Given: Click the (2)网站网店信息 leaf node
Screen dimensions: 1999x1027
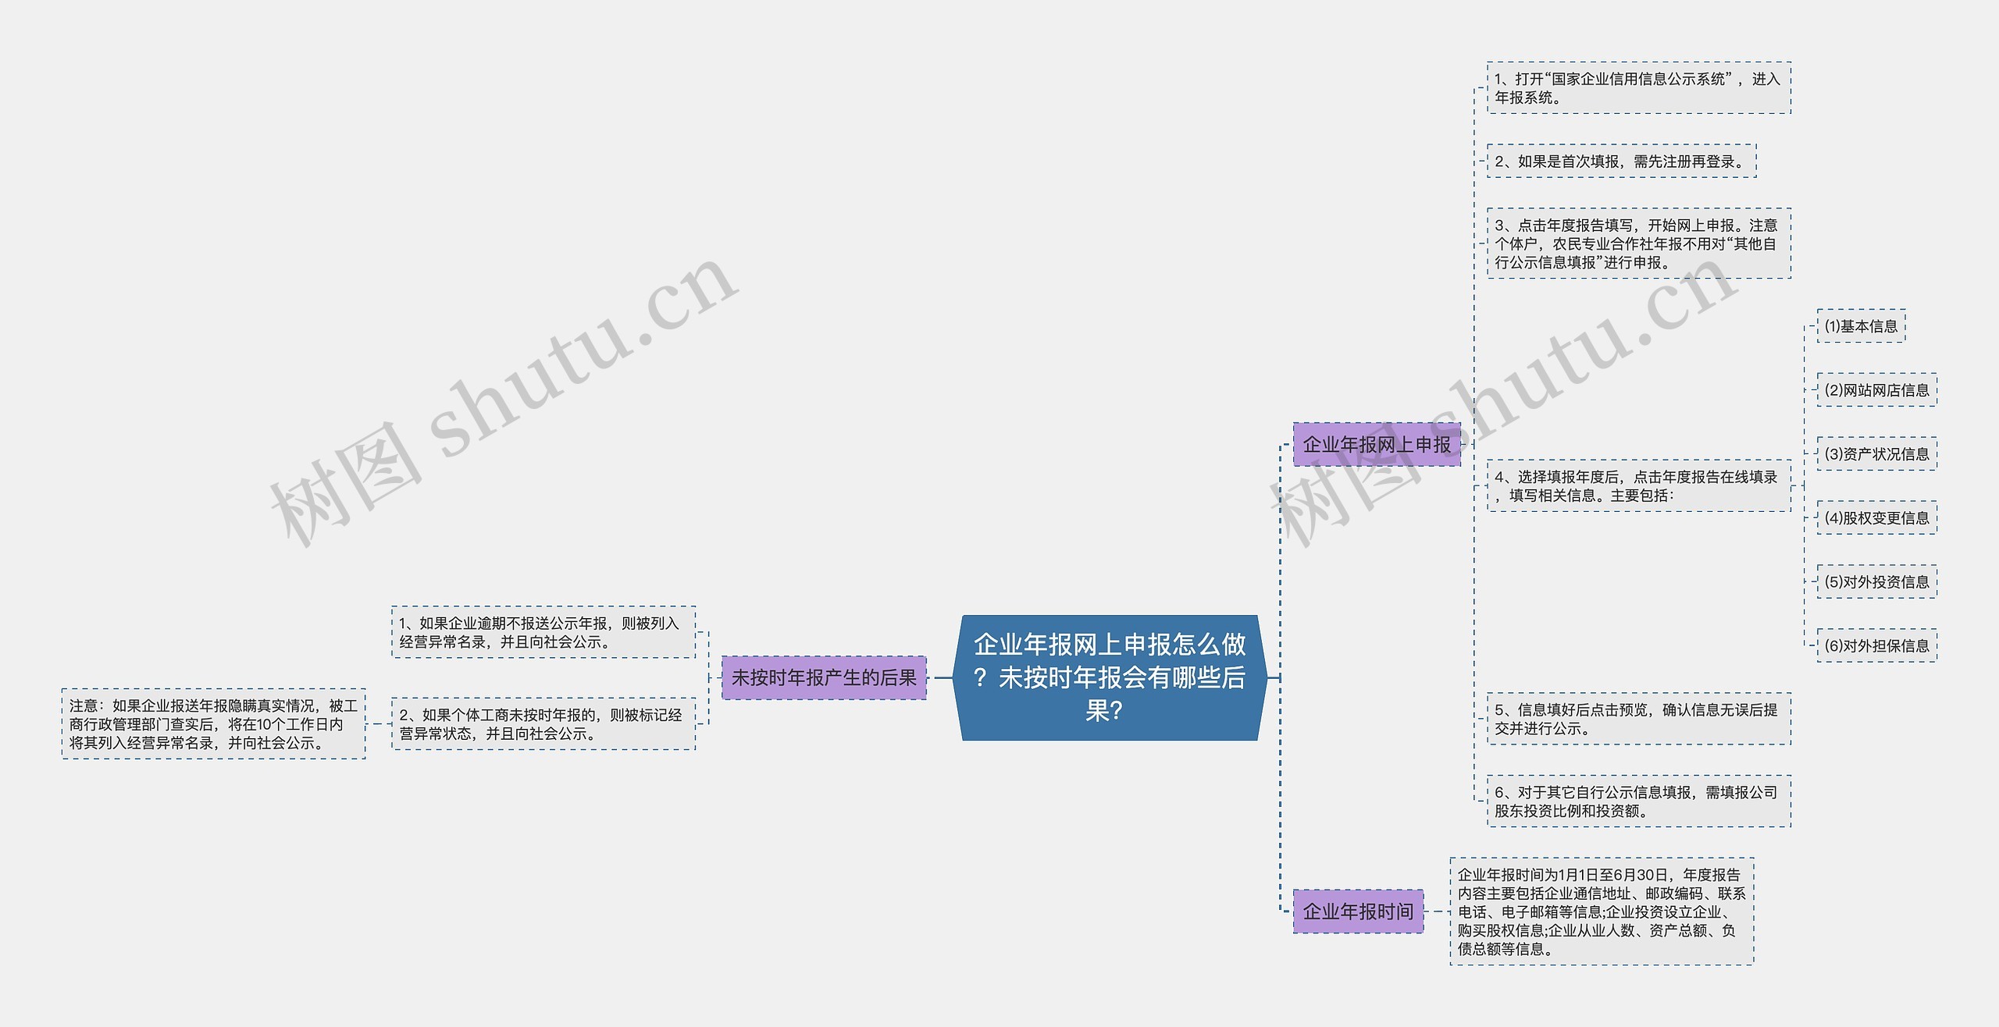Looking at the screenshot, I should [1876, 390].
